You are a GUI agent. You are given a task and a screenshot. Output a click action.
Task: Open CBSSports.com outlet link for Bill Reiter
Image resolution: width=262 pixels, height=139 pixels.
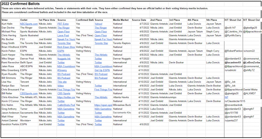29,93
